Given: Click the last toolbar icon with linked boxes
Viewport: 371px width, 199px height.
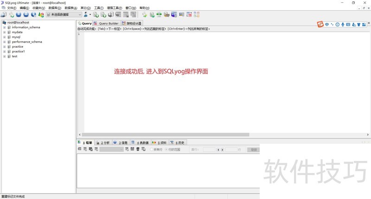Looking at the screenshot, I should [197, 15].
